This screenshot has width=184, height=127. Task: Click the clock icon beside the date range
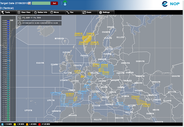point(19,23)
